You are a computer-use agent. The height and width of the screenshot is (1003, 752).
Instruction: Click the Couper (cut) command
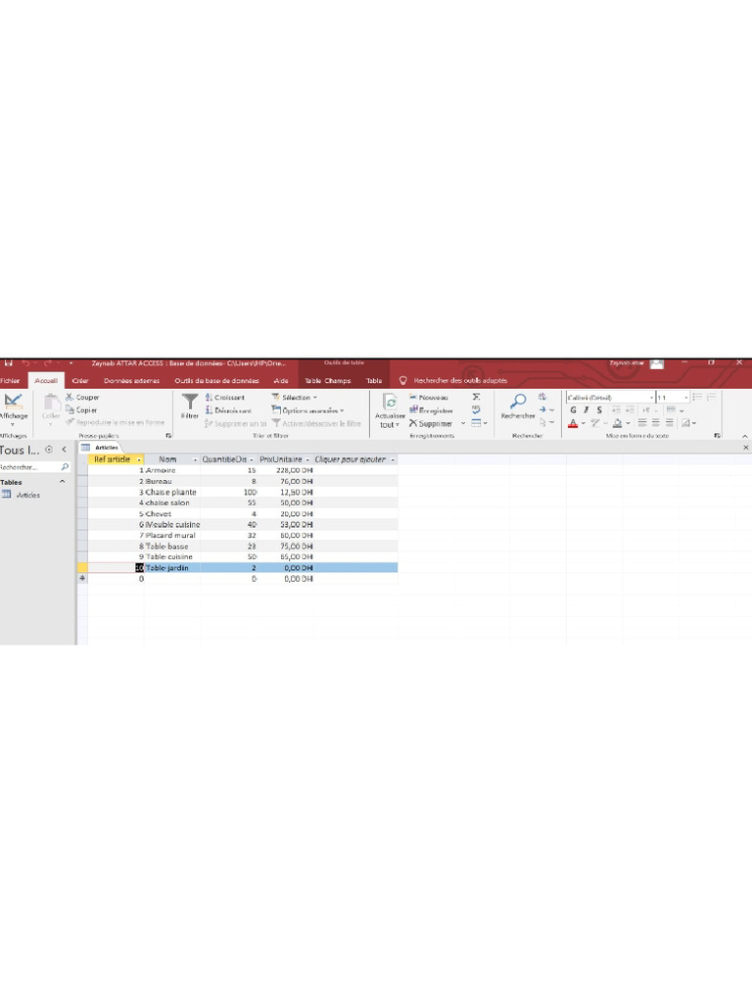click(x=82, y=398)
